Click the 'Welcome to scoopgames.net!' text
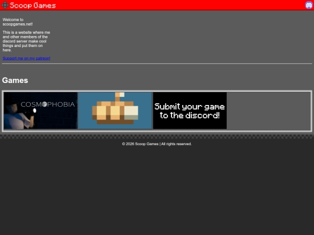Image resolution: width=314 pixels, height=235 pixels. point(17,22)
